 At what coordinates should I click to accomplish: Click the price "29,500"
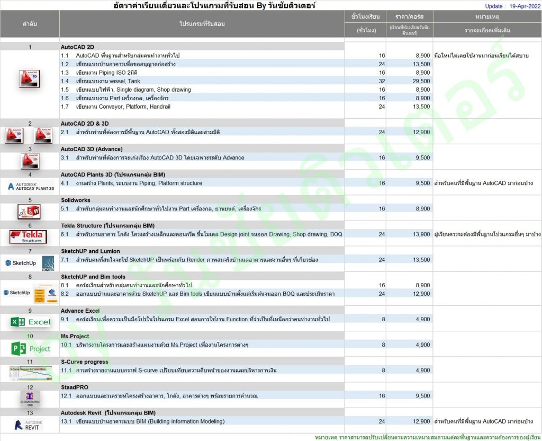tap(421, 81)
